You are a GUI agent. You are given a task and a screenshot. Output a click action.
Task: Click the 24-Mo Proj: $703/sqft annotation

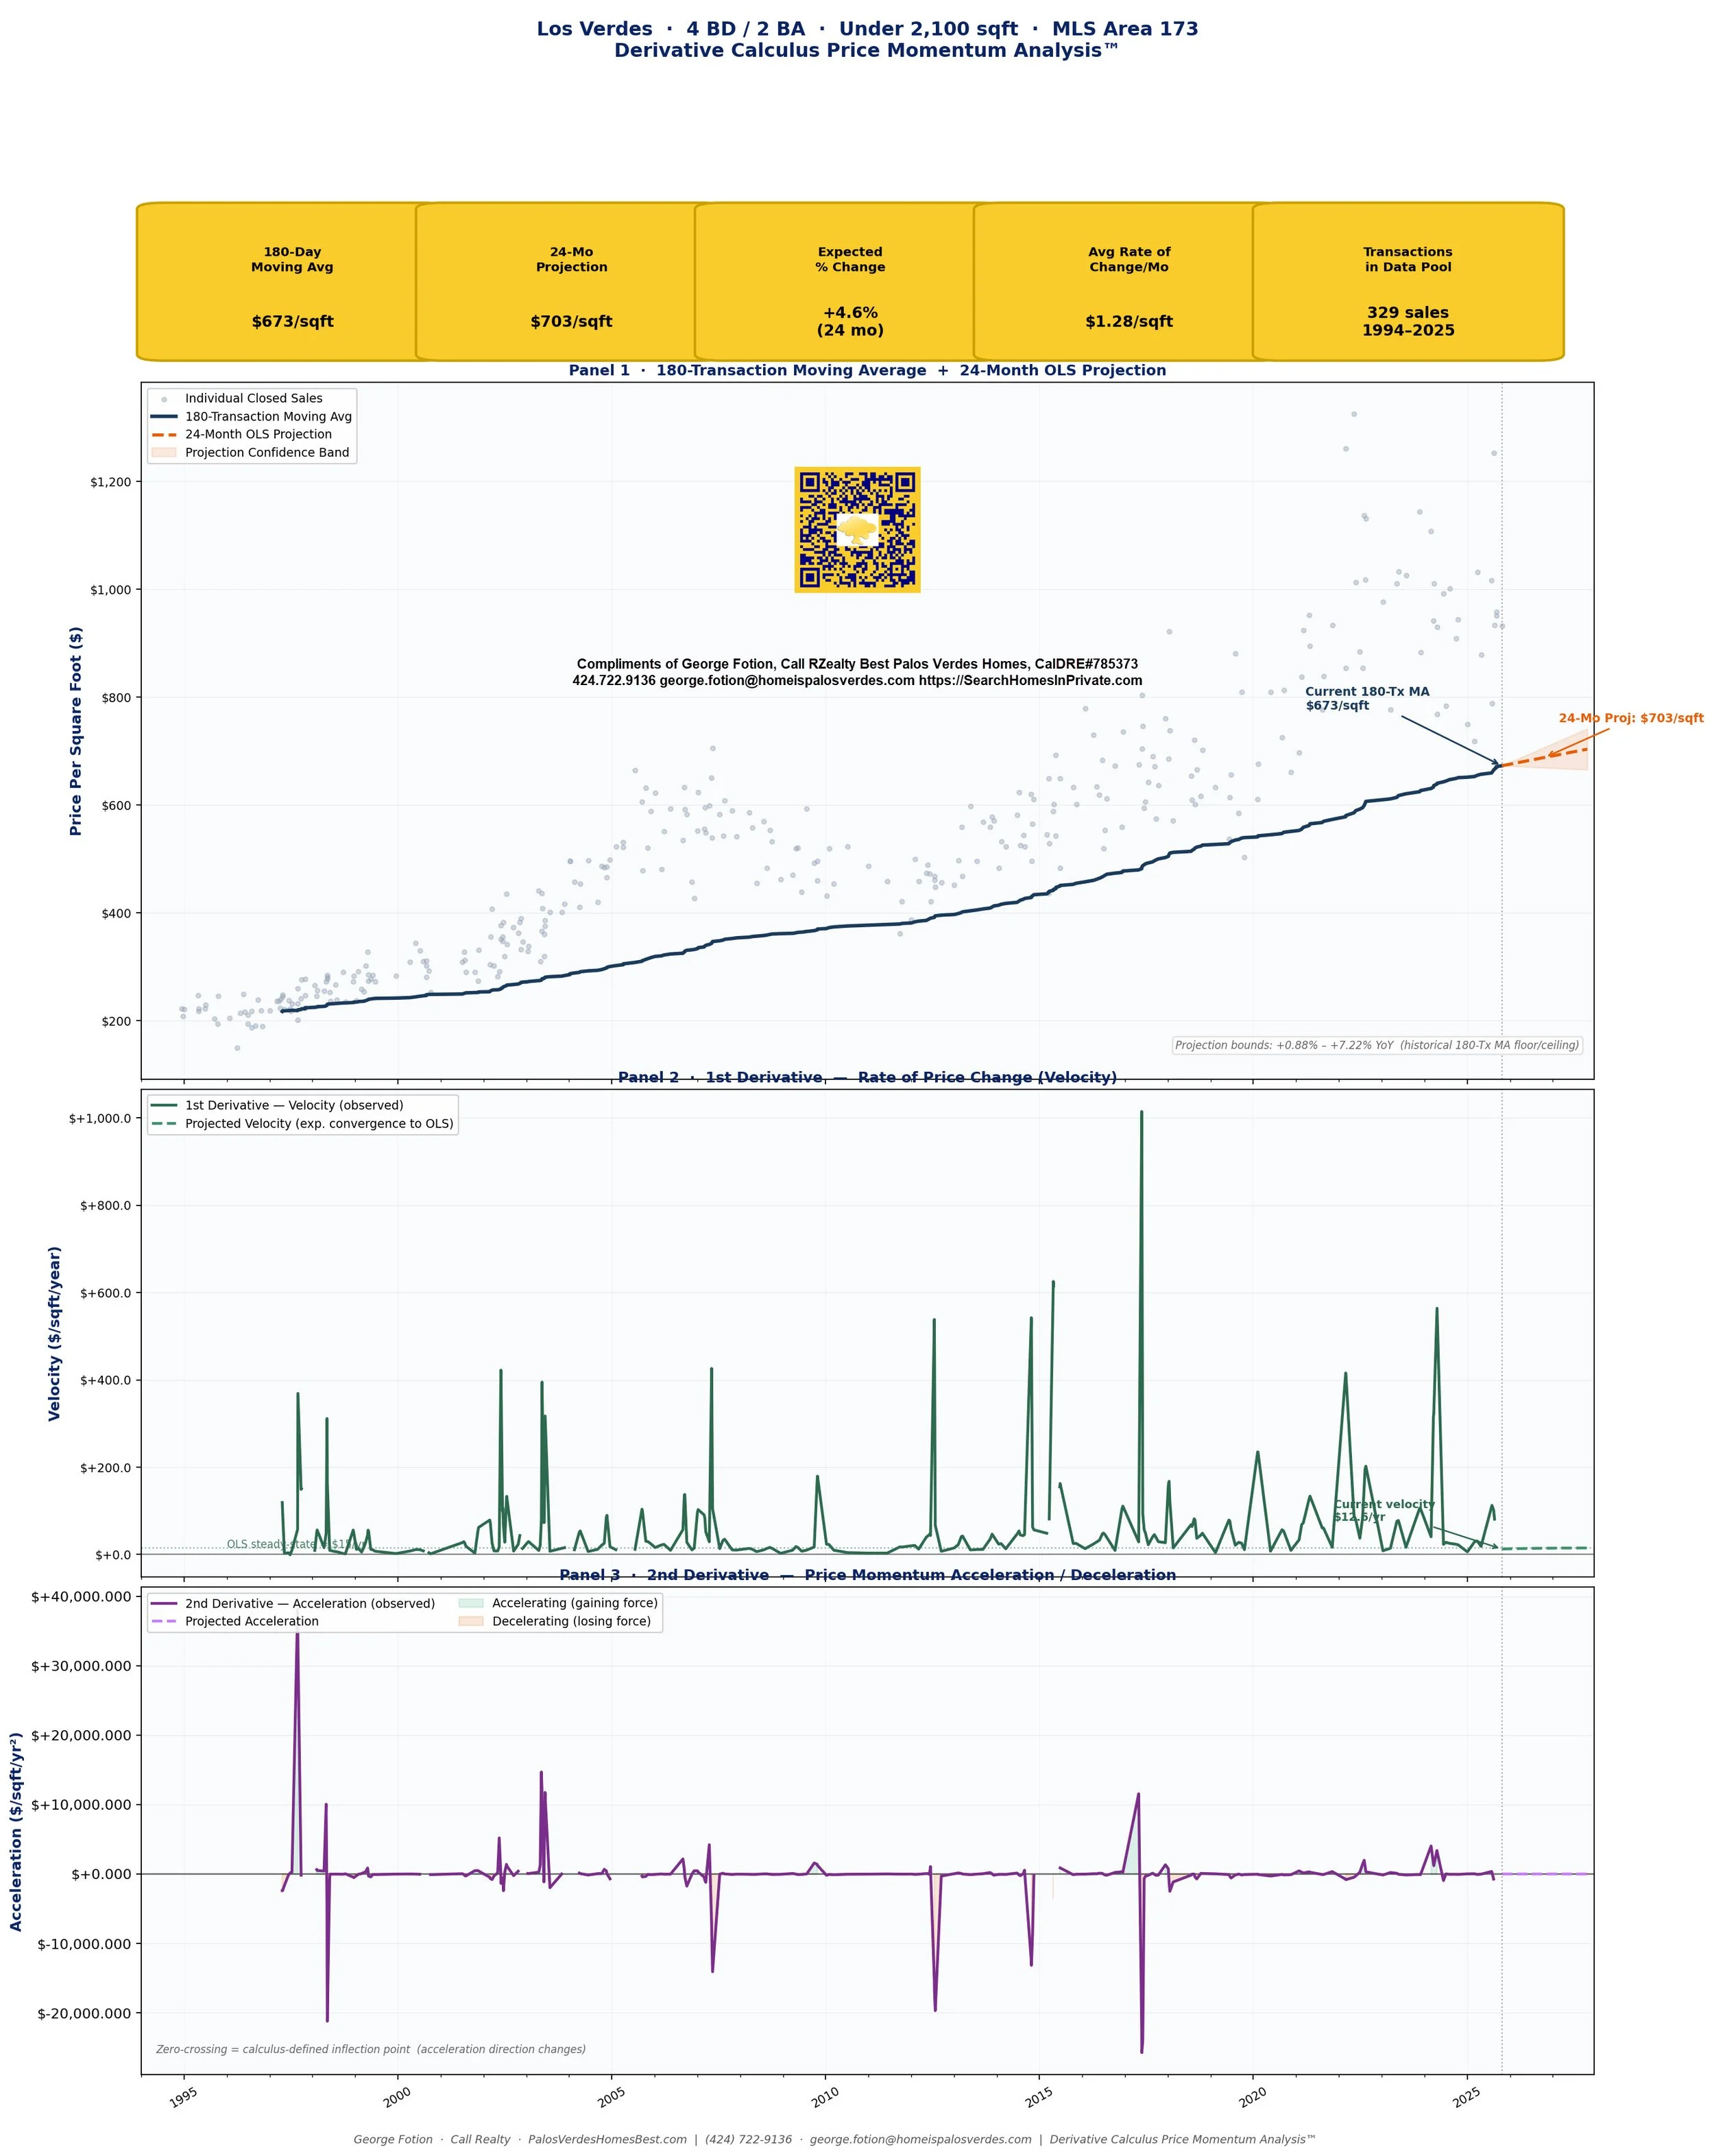tap(1630, 718)
